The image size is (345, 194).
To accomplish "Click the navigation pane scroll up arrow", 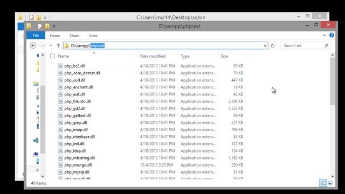I will click(43, 55).
